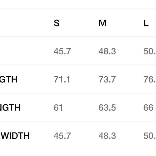Screen dimensions: 156x156
Task: Click the L size column header
Action: pyautogui.click(x=146, y=23)
